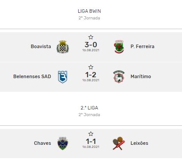Open the Boavista team name link
Image resolution: width=182 pixels, height=166 pixels.
point(41,46)
